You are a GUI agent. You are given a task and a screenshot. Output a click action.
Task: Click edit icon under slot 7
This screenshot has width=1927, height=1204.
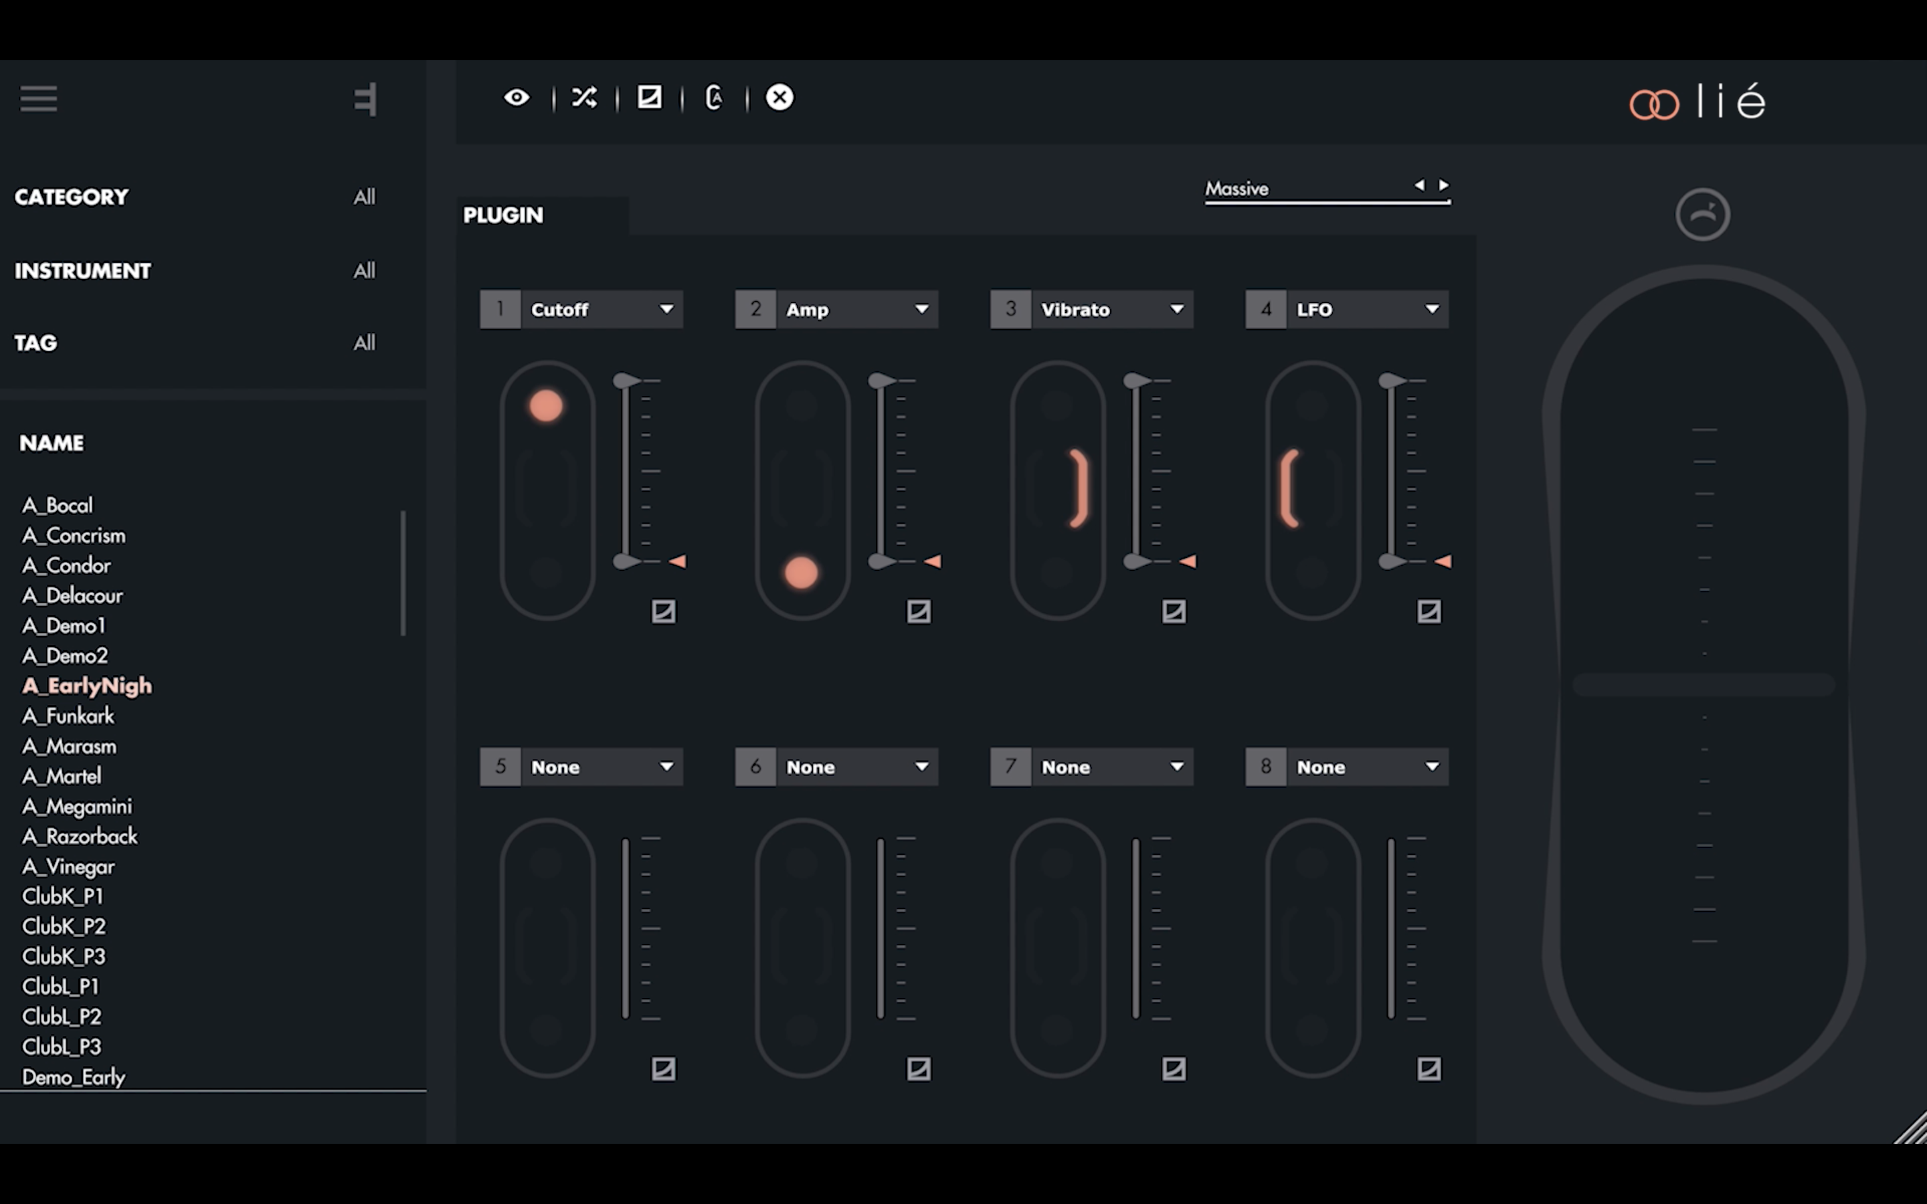[x=1174, y=1069]
